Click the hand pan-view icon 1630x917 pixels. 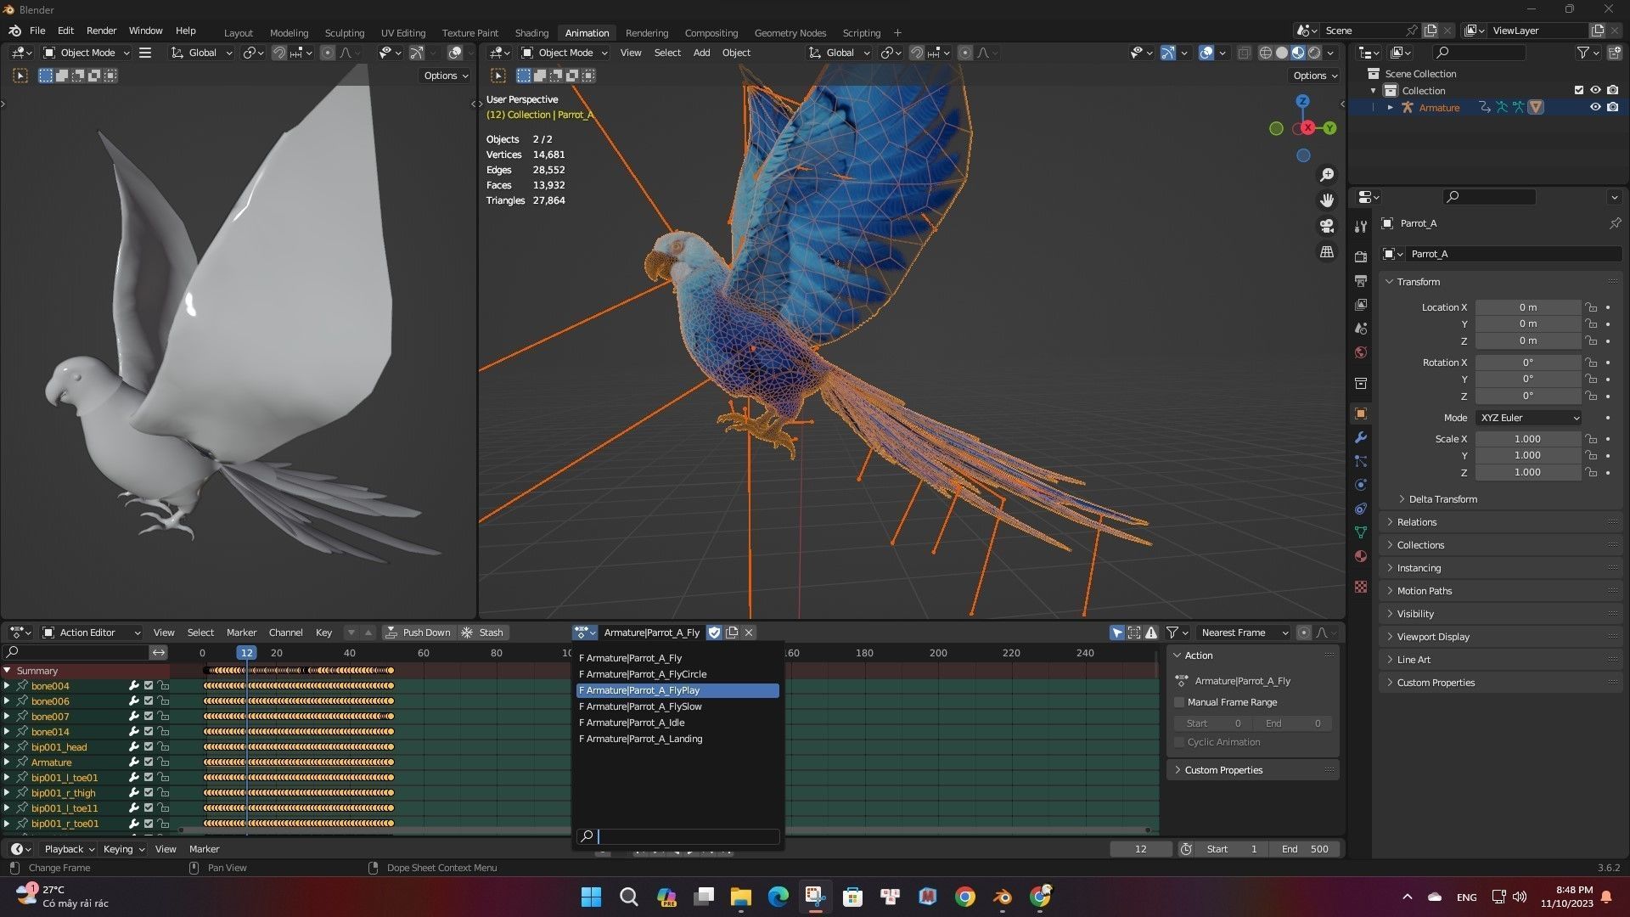tap(1327, 200)
